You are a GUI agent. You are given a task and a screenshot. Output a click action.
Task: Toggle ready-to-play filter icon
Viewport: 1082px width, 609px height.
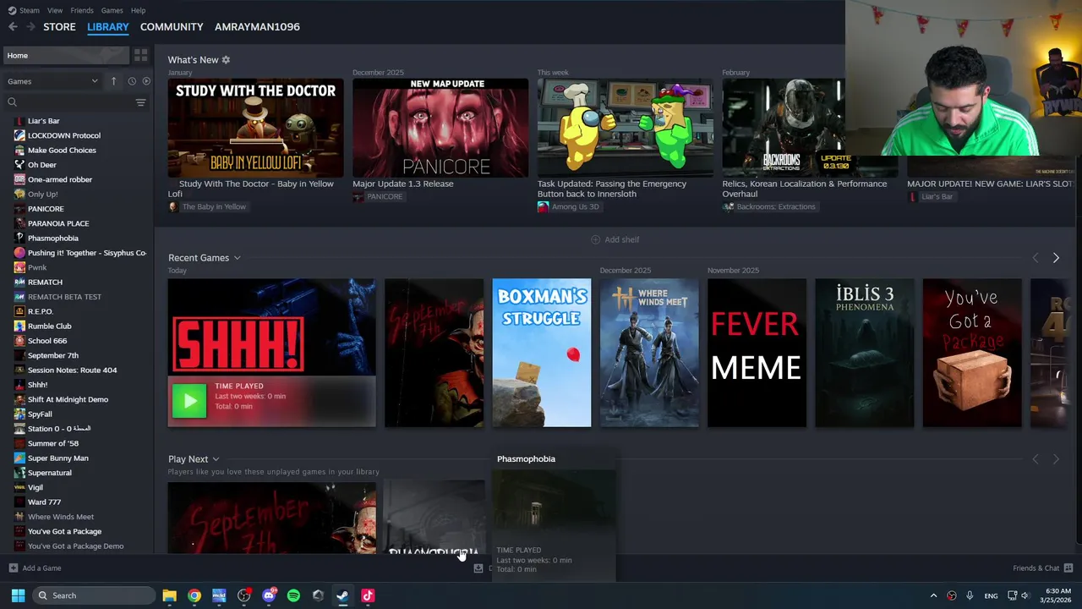pos(146,81)
